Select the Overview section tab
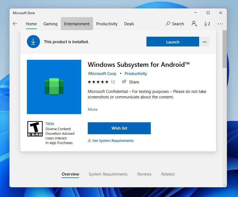The height and width of the screenshot is (197, 238). coord(70,174)
